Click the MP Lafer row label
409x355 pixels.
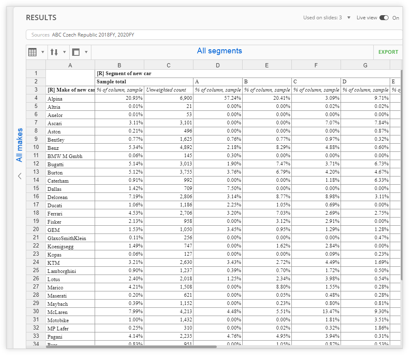point(58,329)
